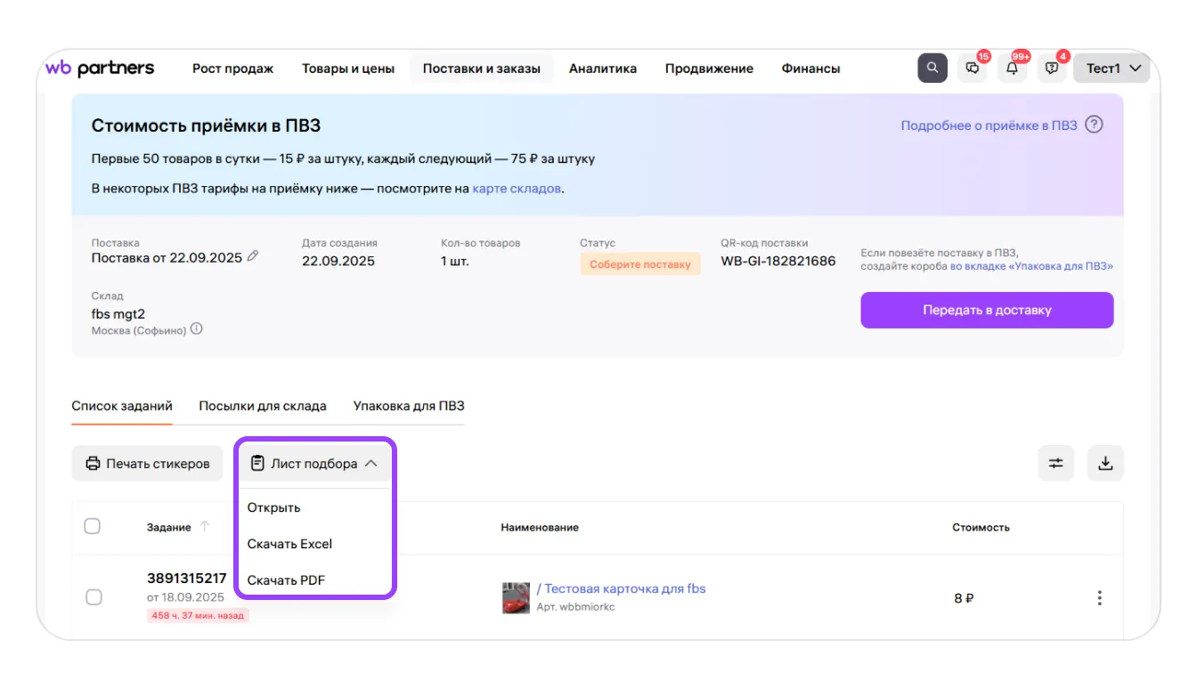The height and width of the screenshot is (689, 1197).
Task: Switch to Упаковка для ПВЗ tab
Action: (x=409, y=406)
